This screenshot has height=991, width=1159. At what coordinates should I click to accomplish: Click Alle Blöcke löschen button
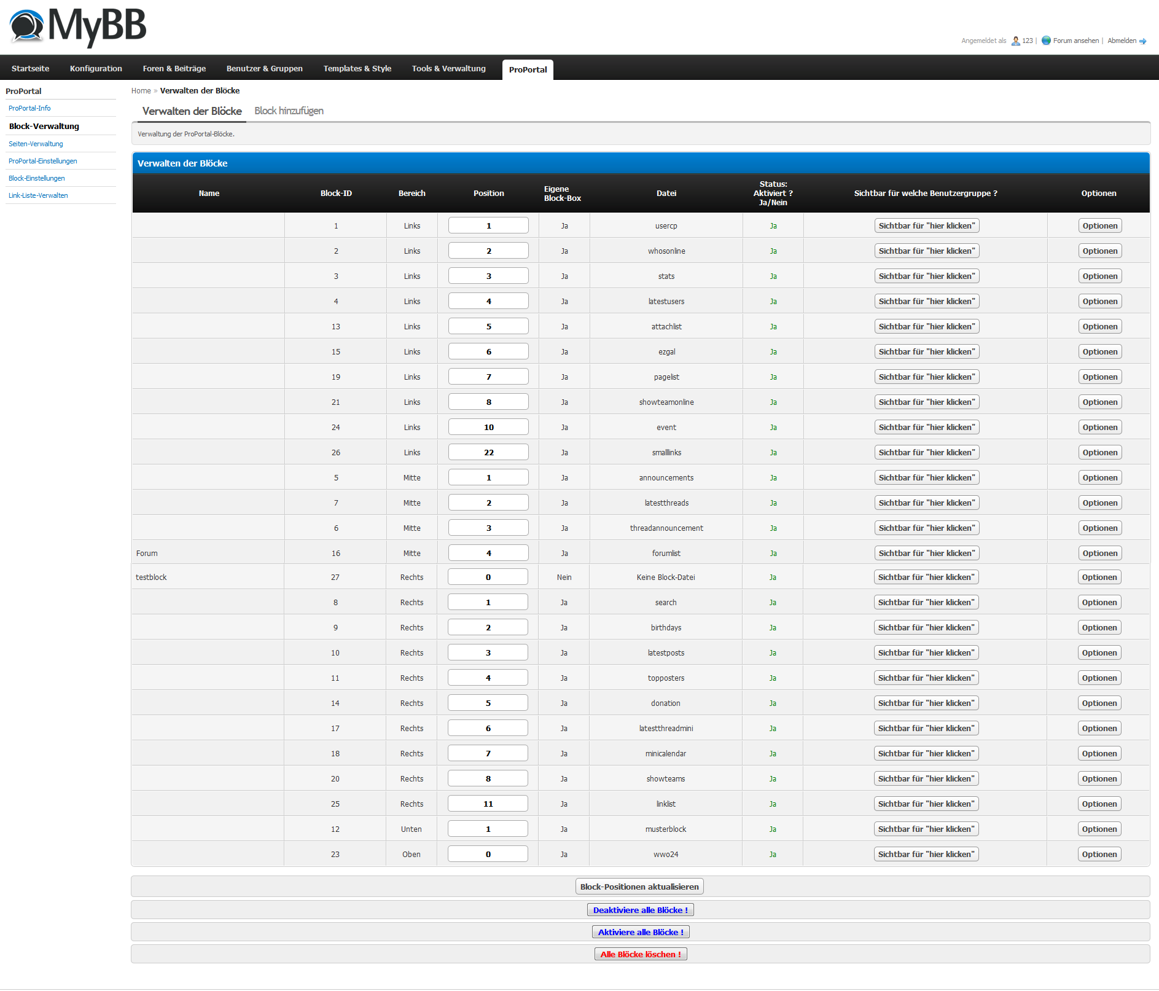pyautogui.click(x=641, y=954)
